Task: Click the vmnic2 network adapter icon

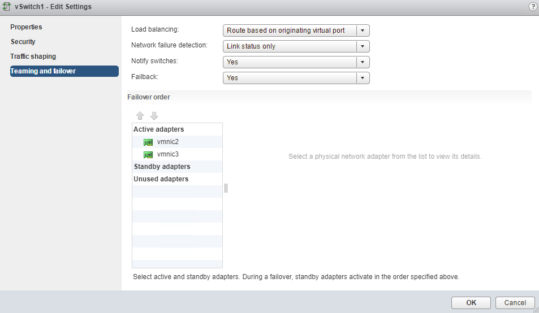Action: coord(148,142)
